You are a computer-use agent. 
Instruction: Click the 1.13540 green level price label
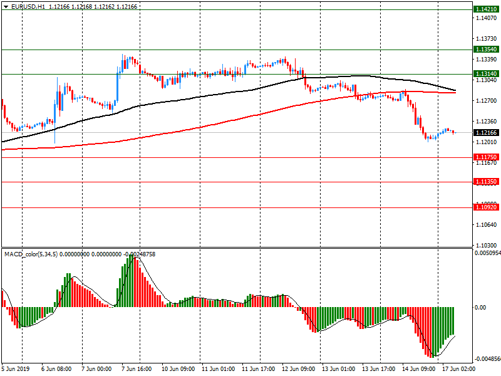[x=487, y=50]
